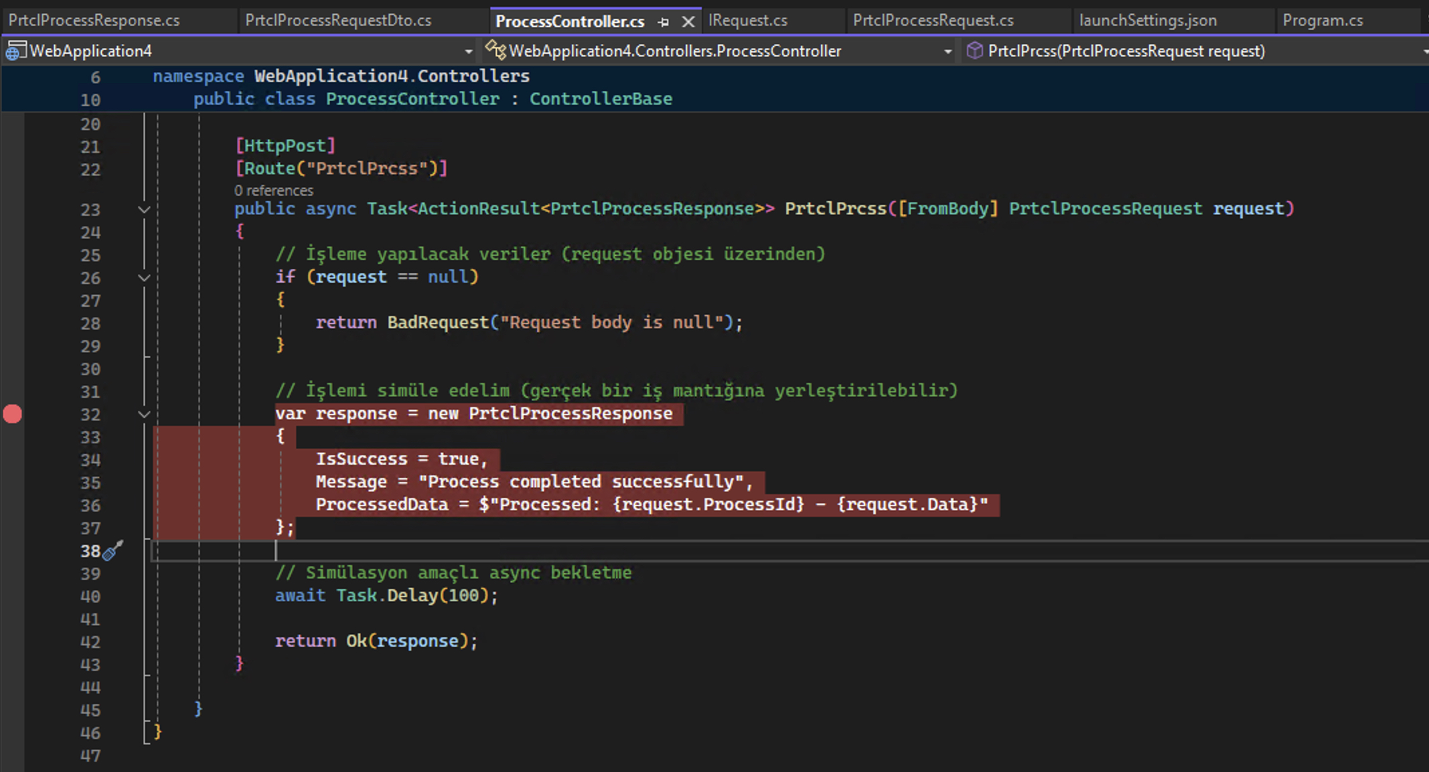The height and width of the screenshot is (772, 1429).
Task: Click the comment on line 39
Action: (453, 572)
